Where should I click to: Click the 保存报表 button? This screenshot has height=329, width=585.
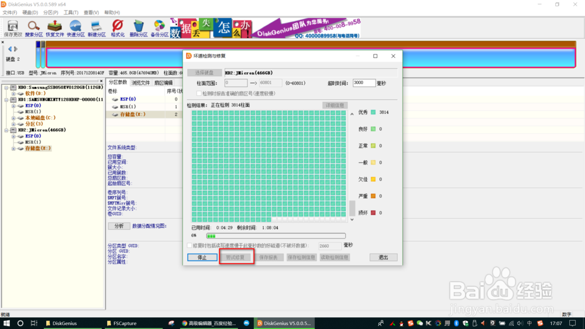click(269, 258)
